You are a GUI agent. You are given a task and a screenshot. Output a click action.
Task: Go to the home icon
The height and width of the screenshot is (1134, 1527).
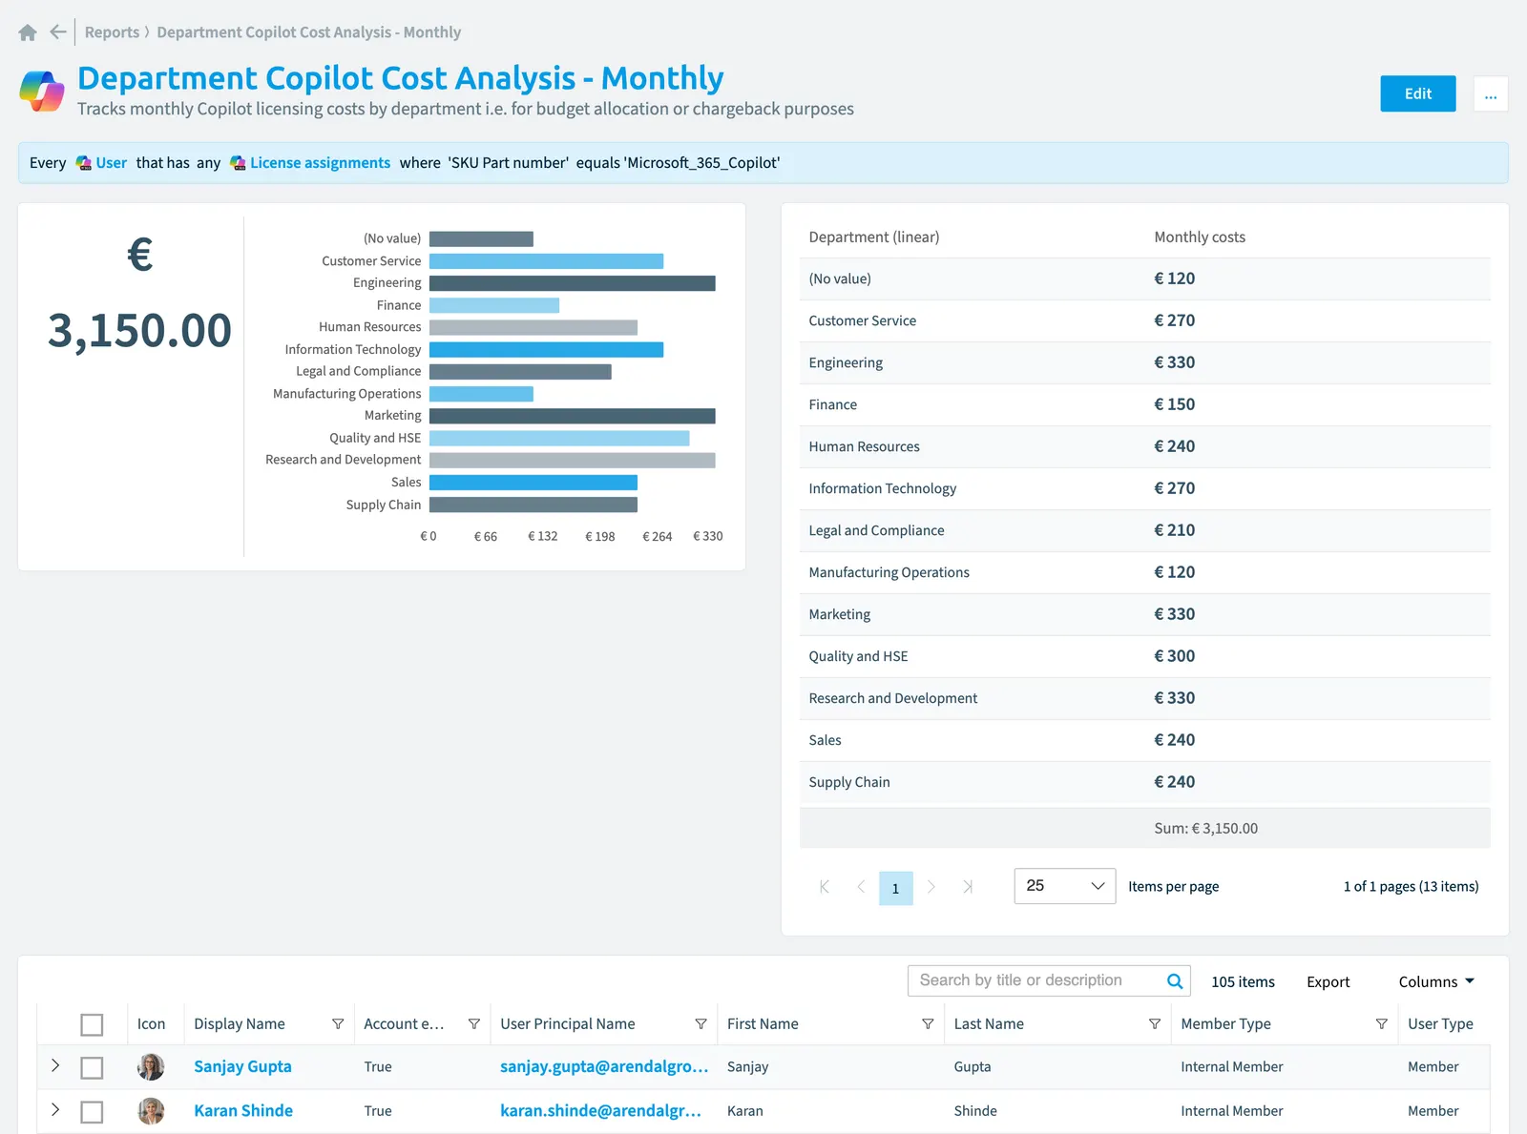[28, 32]
